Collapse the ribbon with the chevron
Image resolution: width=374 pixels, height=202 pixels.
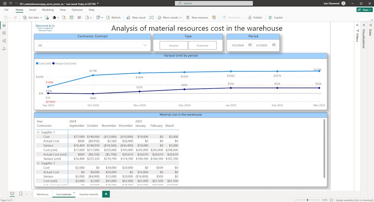372,20
